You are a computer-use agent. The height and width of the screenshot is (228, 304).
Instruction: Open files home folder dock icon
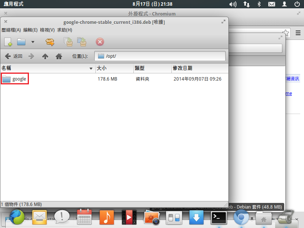tap(263, 218)
